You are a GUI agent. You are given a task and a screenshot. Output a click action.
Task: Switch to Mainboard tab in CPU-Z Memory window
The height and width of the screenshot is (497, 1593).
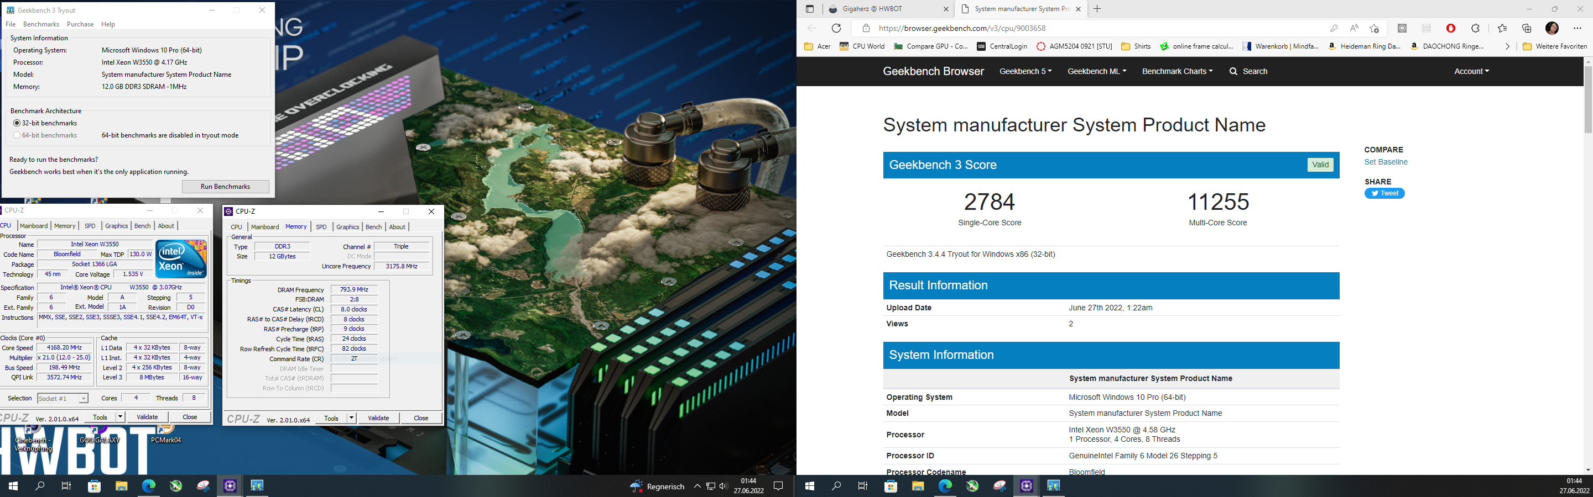coord(265,227)
